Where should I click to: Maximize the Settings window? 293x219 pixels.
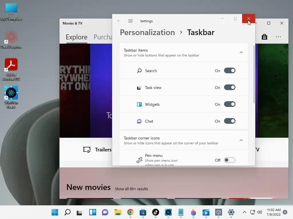click(x=235, y=19)
